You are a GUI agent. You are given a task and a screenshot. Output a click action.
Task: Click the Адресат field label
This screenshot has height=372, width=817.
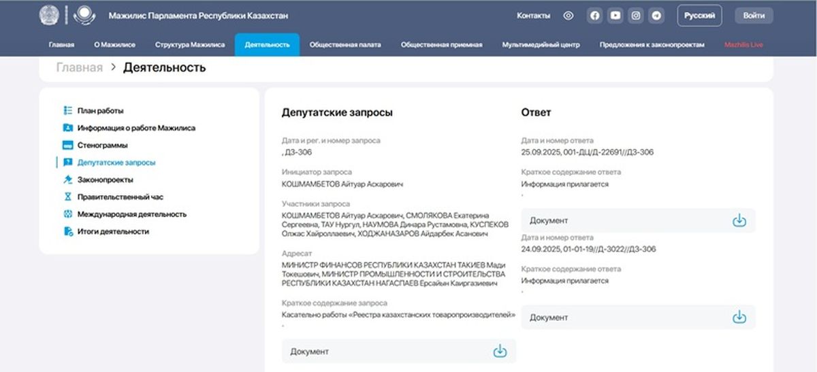pyautogui.click(x=297, y=252)
